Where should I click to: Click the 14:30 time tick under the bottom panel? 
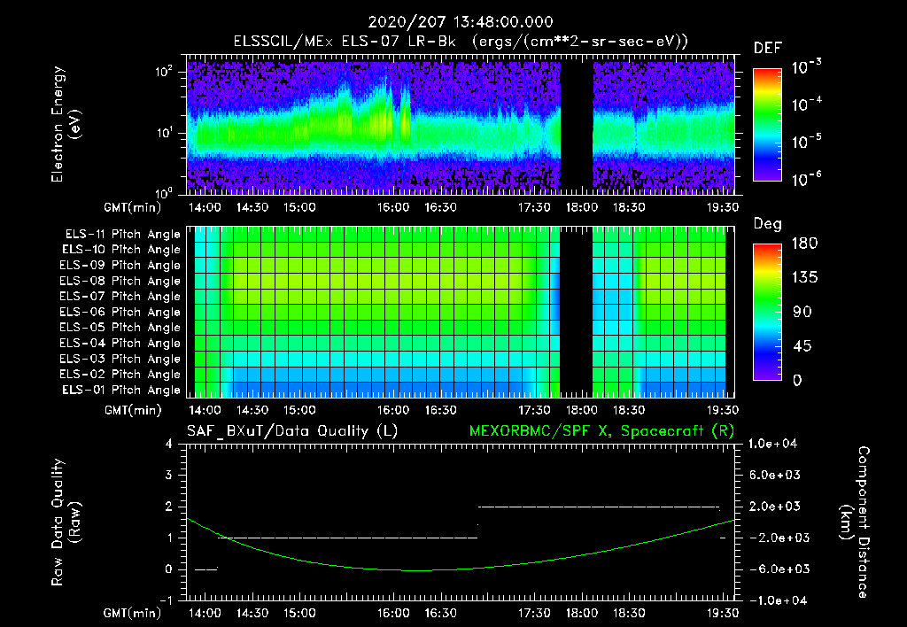252,613
